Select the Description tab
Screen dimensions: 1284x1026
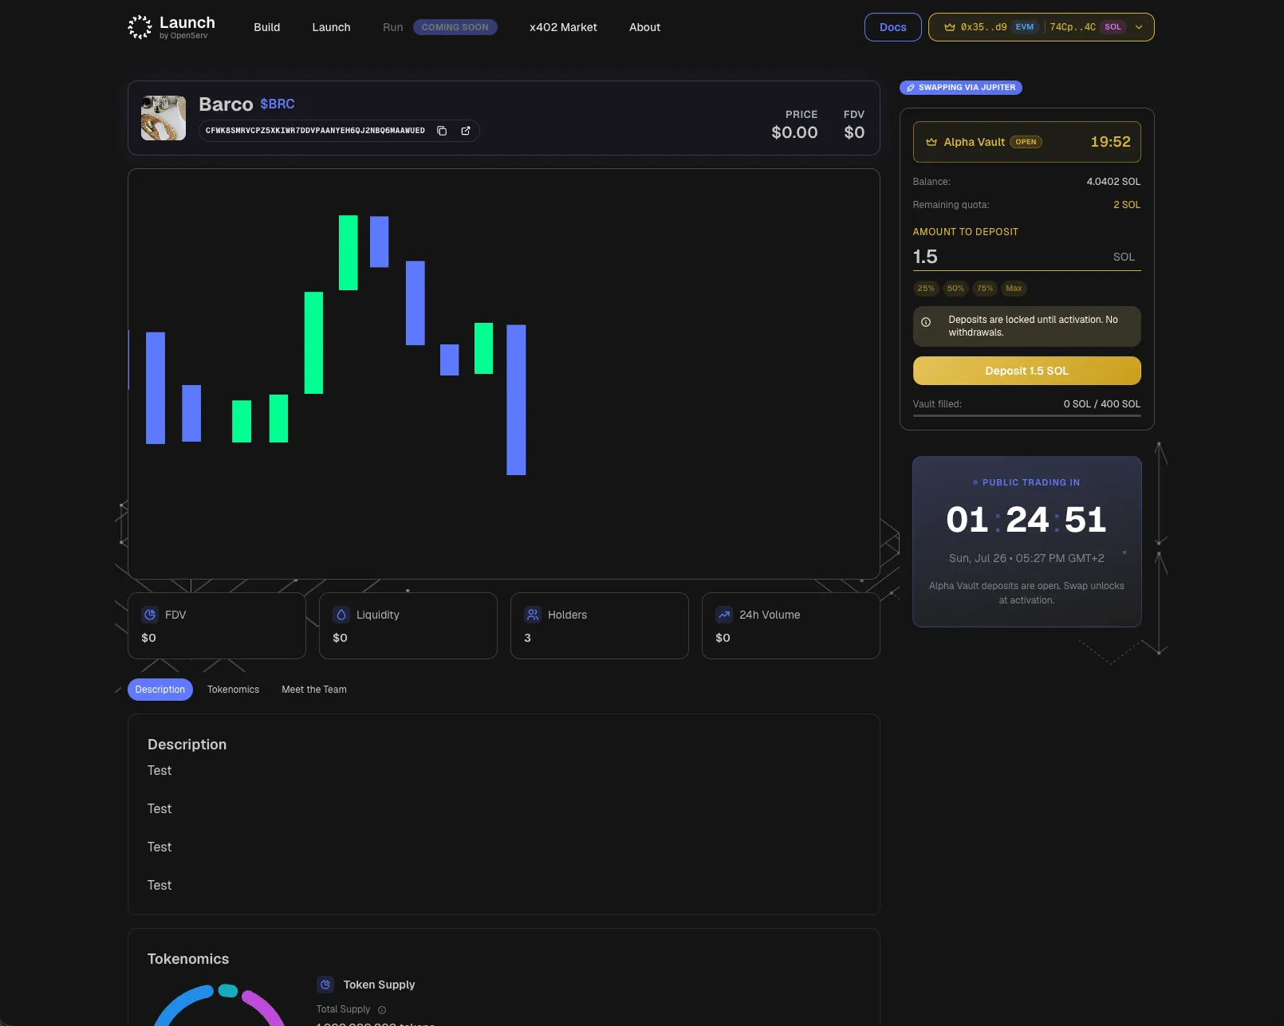point(160,690)
